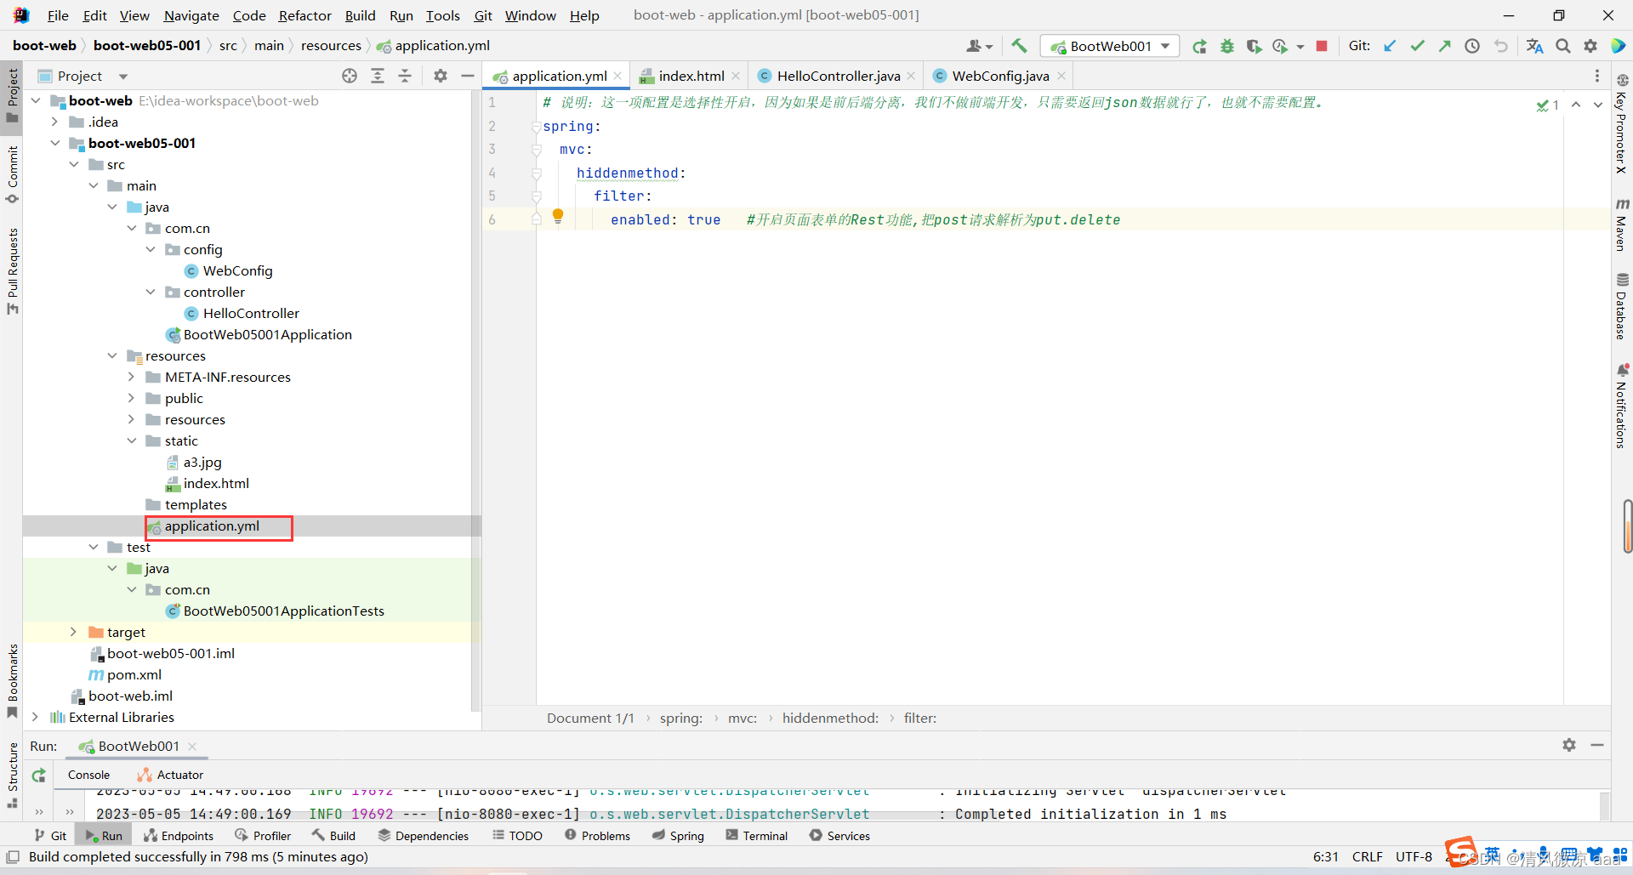This screenshot has height=875, width=1633.
Task: Select HelloController class in tree
Action: point(251,313)
